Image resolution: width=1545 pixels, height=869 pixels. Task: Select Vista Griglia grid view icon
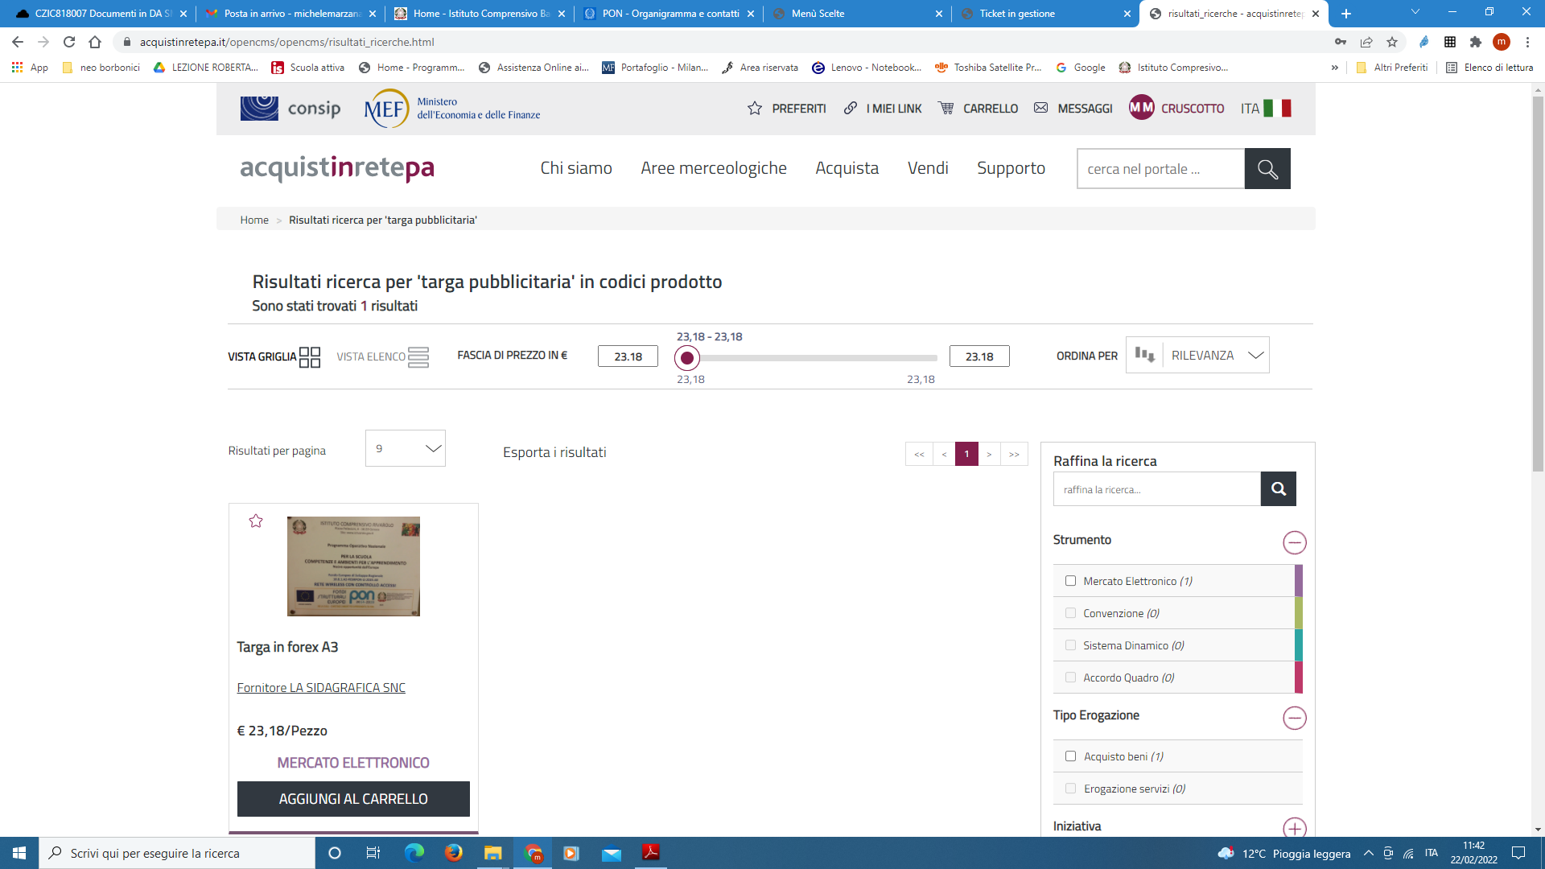[310, 356]
